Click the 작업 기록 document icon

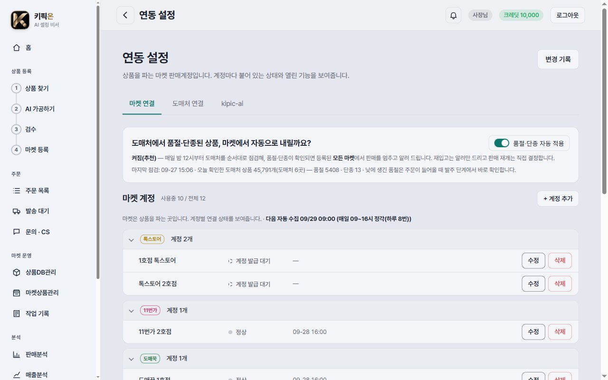[x=17, y=313]
